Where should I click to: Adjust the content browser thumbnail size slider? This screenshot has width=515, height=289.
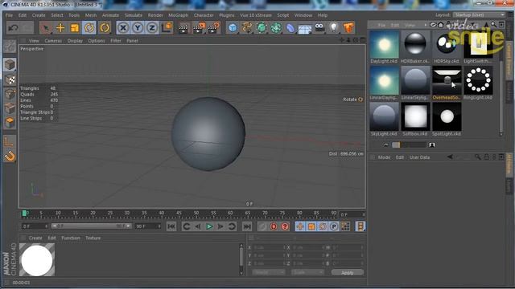click(409, 144)
